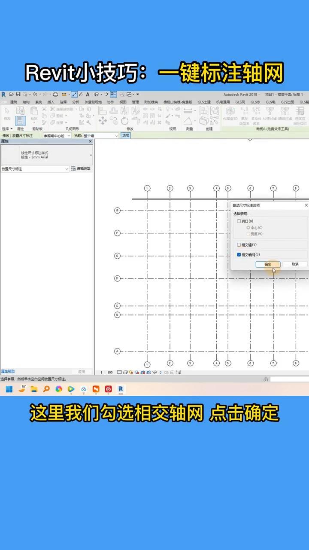The height and width of the screenshot is (550, 309).
Task: Click the 属性 properties icon in ribbon
Action: (20, 121)
